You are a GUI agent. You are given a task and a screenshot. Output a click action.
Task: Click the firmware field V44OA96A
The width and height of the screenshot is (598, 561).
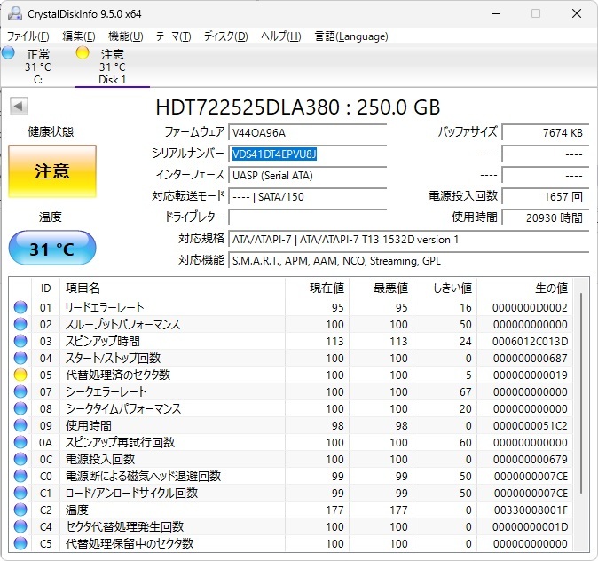click(307, 133)
